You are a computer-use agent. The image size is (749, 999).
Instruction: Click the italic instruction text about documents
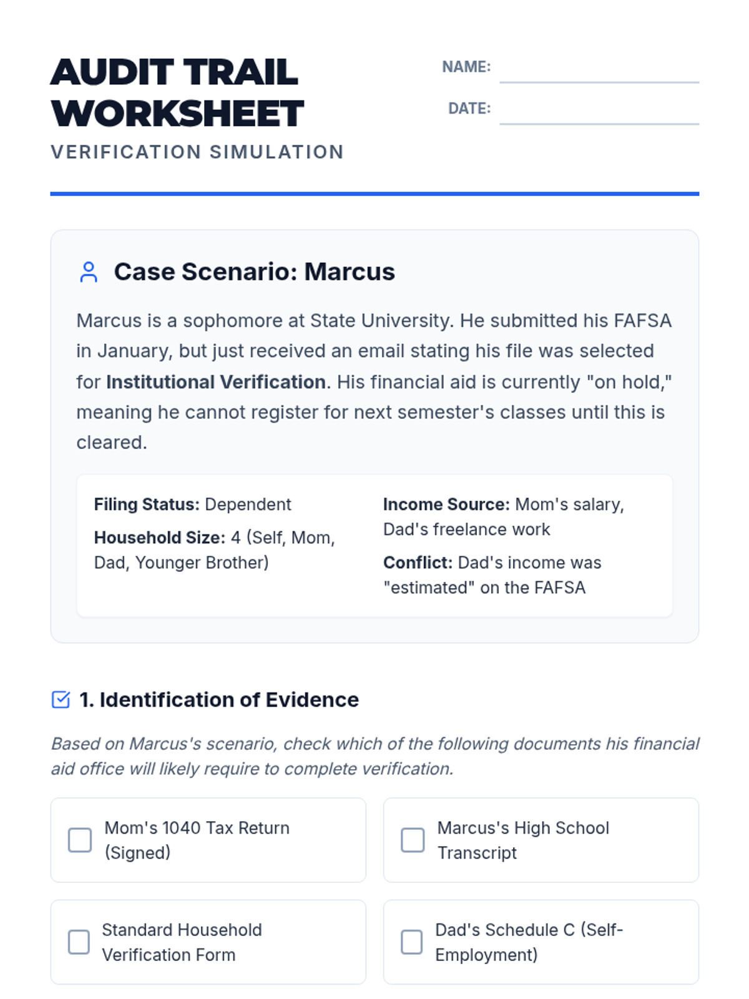[x=374, y=756]
